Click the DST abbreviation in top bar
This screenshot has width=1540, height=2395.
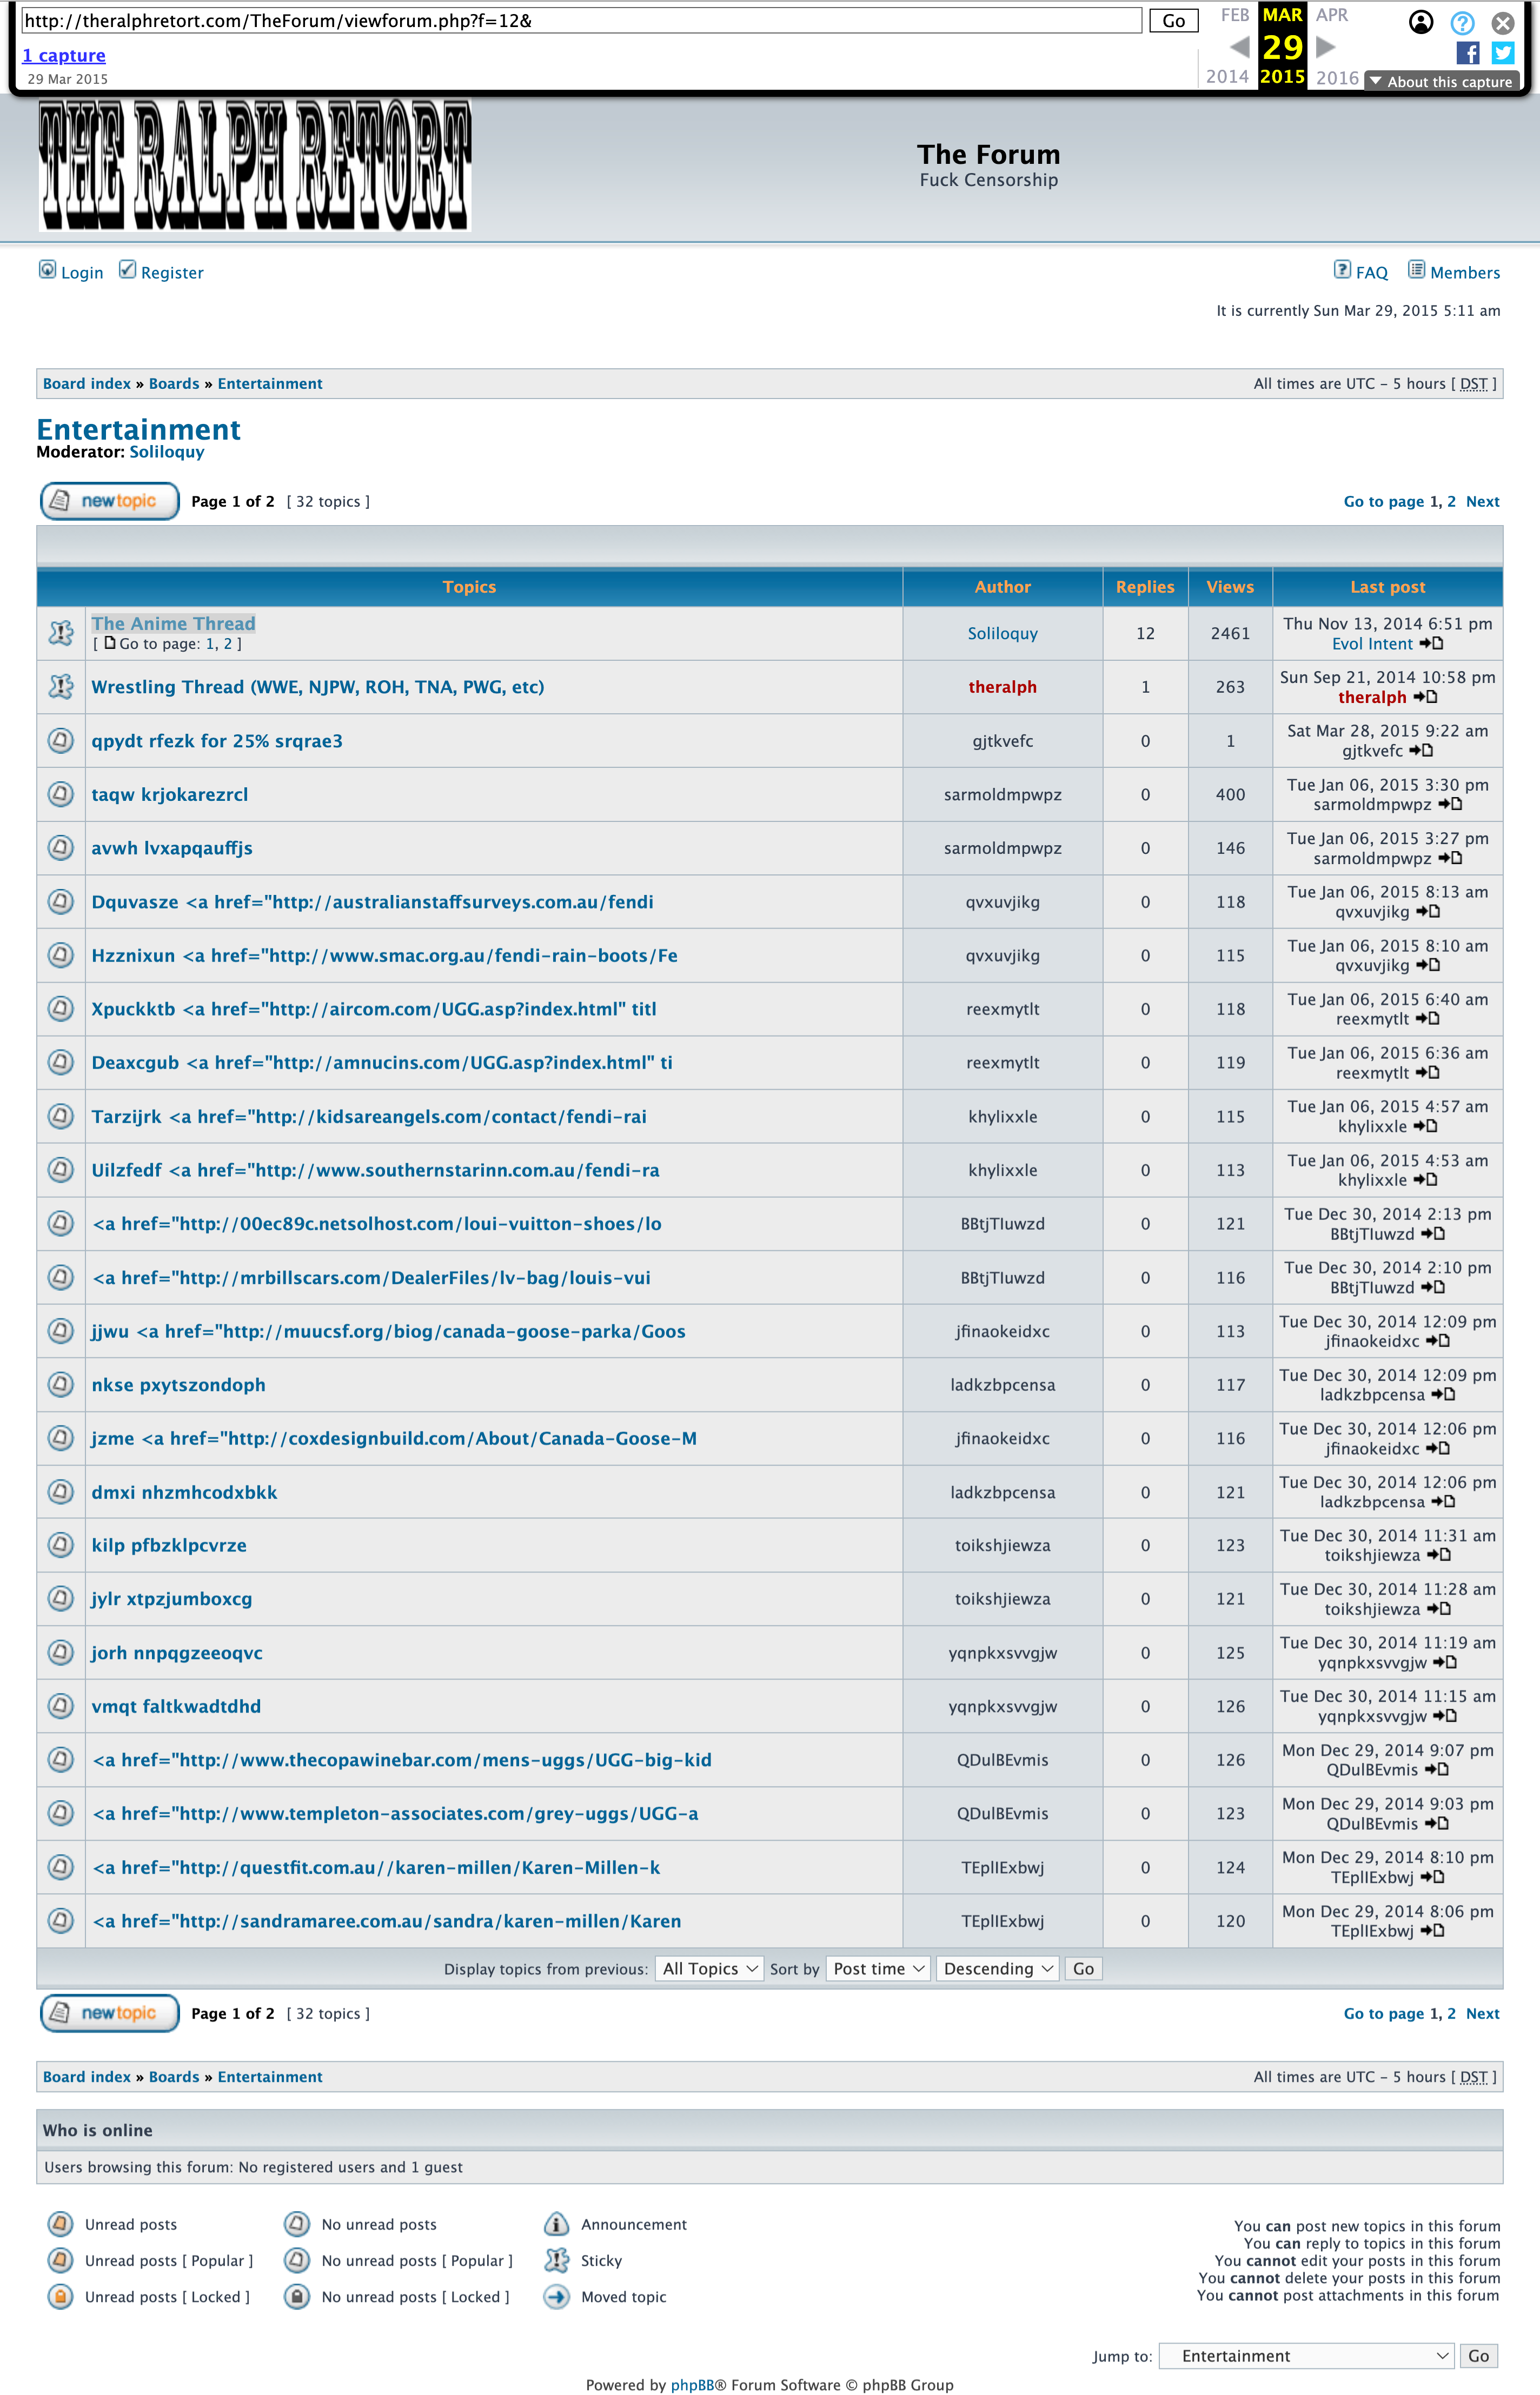(1473, 384)
